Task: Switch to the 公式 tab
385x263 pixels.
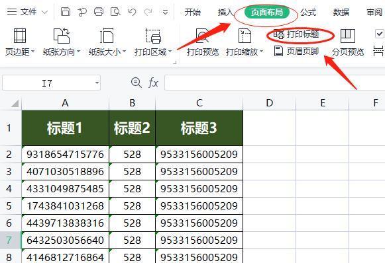Action: point(308,12)
